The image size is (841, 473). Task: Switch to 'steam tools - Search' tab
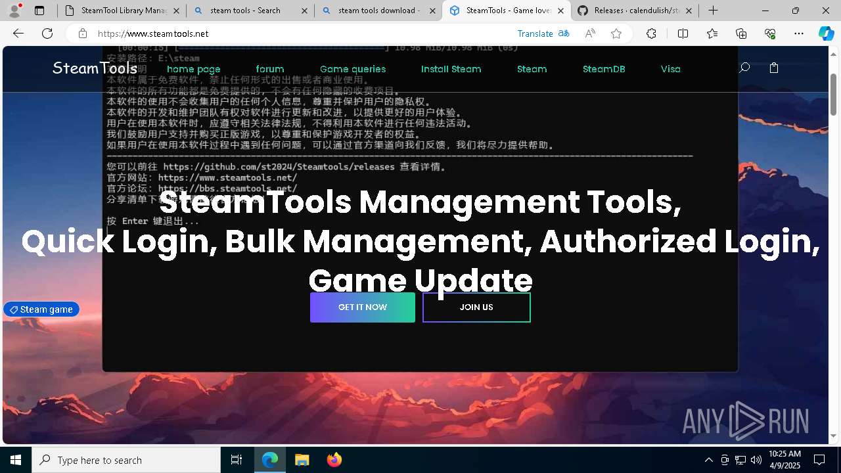click(x=250, y=11)
